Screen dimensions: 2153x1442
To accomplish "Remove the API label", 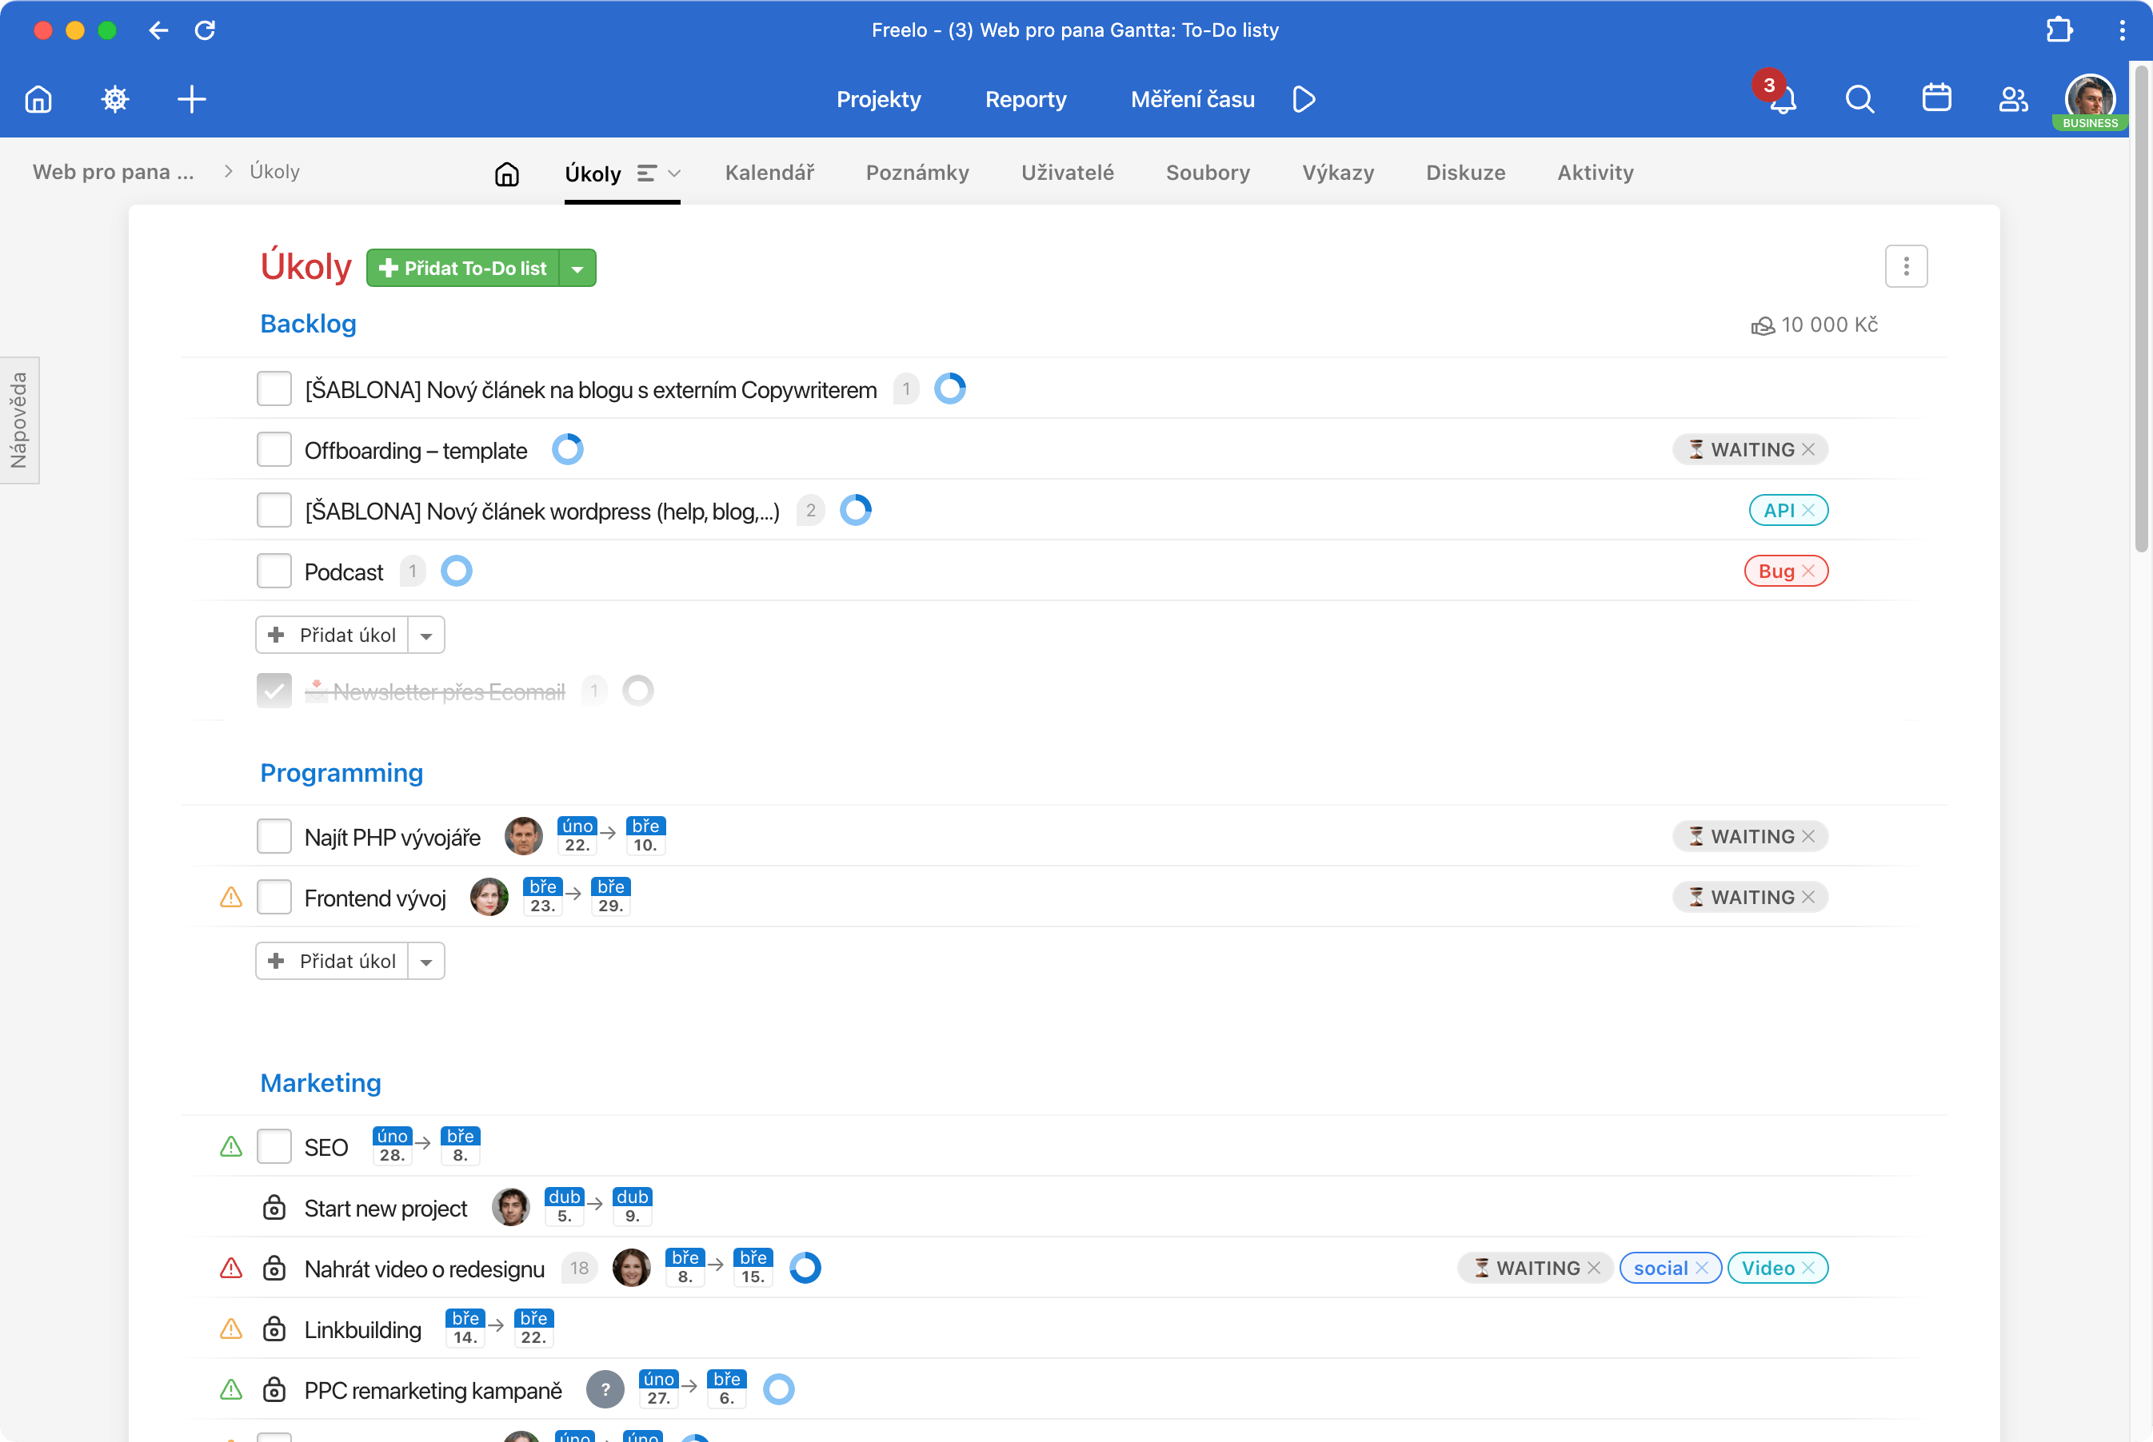I will pyautogui.click(x=1808, y=511).
